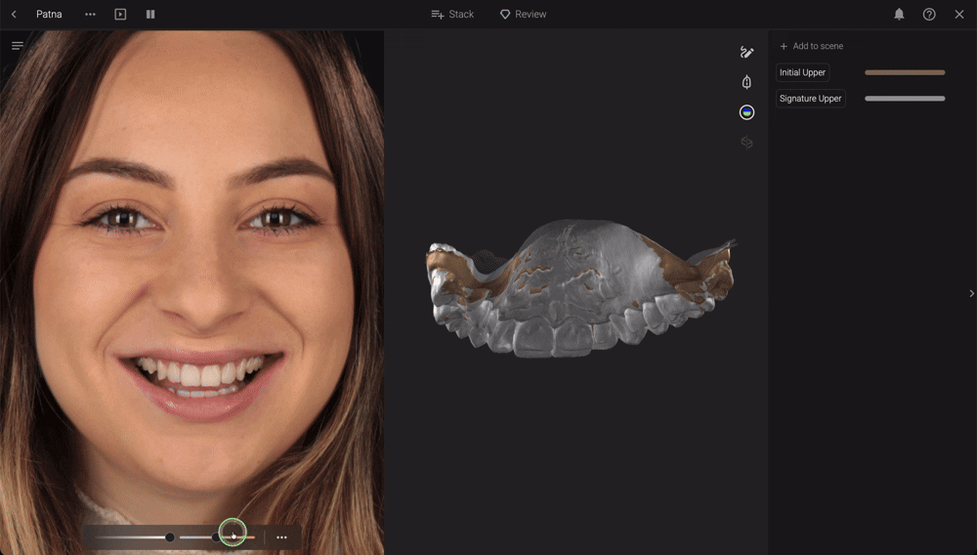Open the Stack tab
This screenshot has width=977, height=555.
point(452,14)
